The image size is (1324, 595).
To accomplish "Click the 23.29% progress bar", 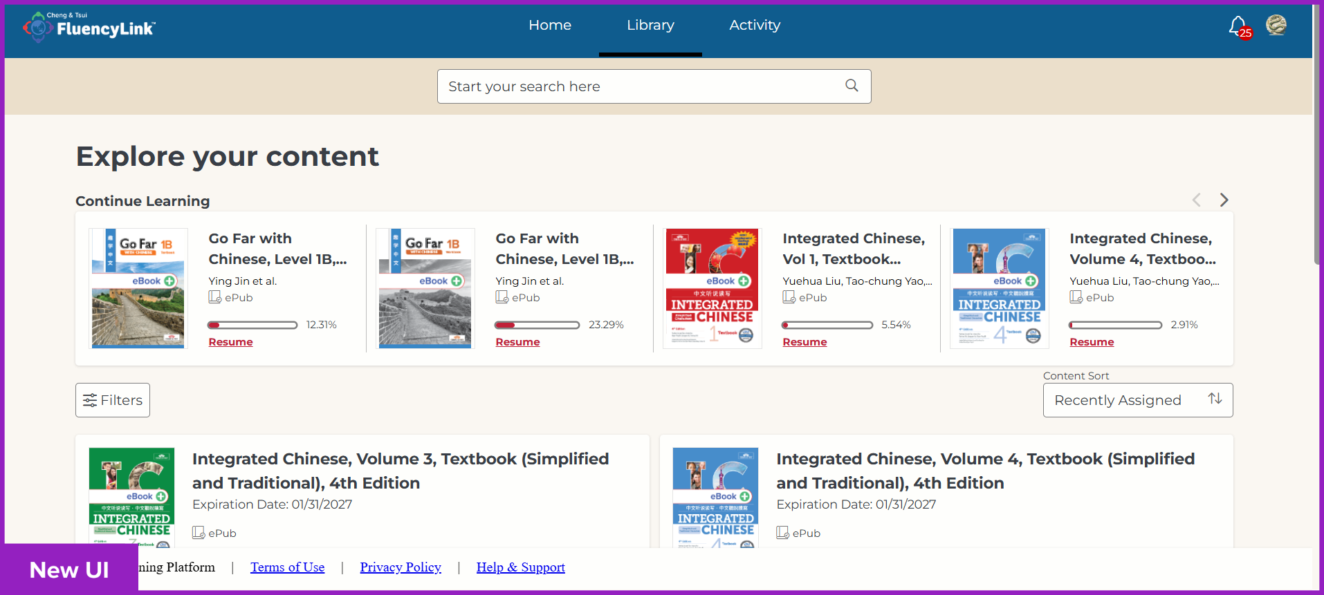I will 537,325.
